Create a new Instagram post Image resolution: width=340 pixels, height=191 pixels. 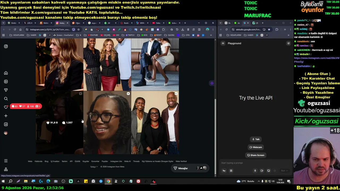6,116
